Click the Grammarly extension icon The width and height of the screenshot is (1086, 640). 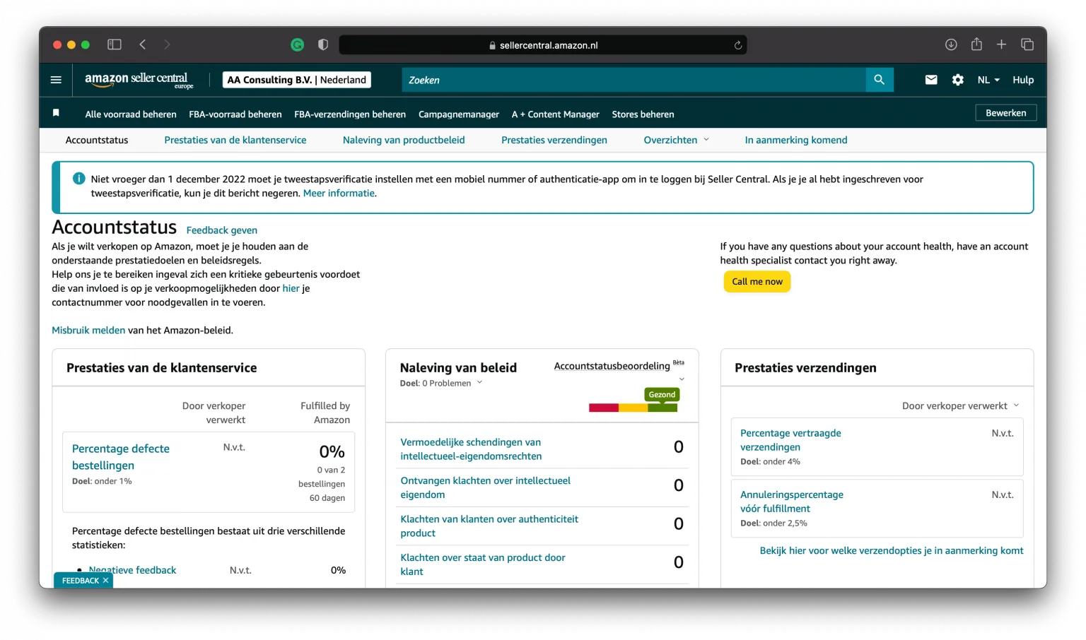pos(298,45)
